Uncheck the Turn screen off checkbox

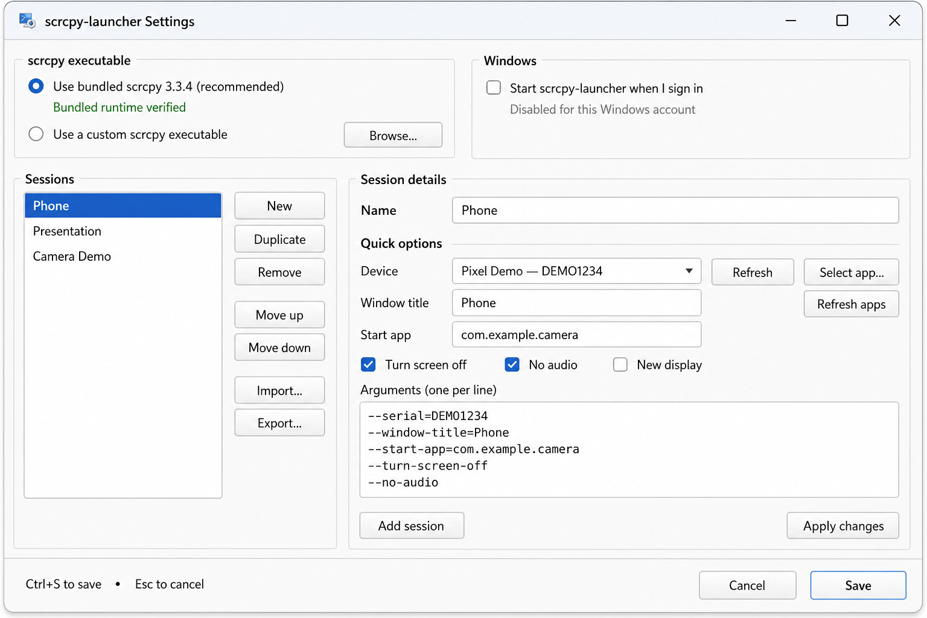coord(368,365)
